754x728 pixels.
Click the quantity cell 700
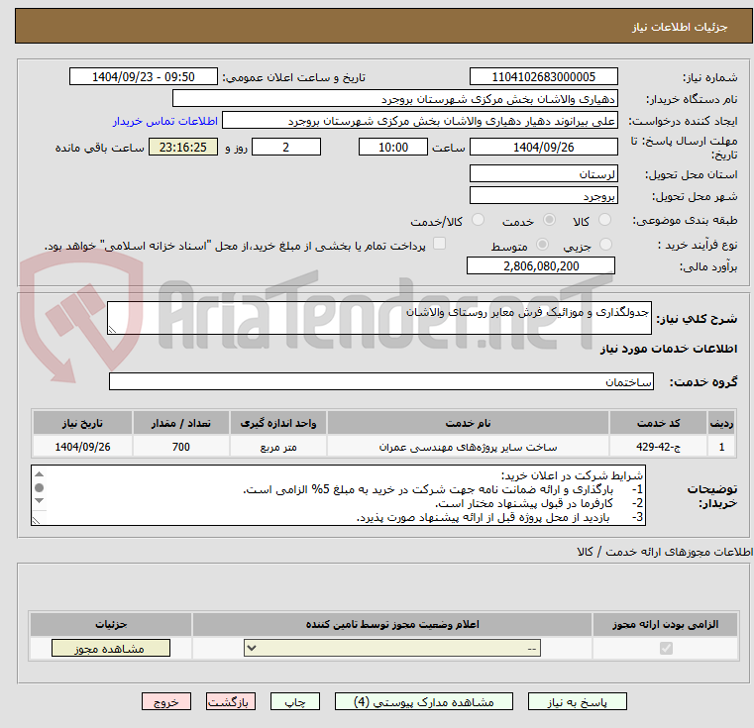[180, 447]
